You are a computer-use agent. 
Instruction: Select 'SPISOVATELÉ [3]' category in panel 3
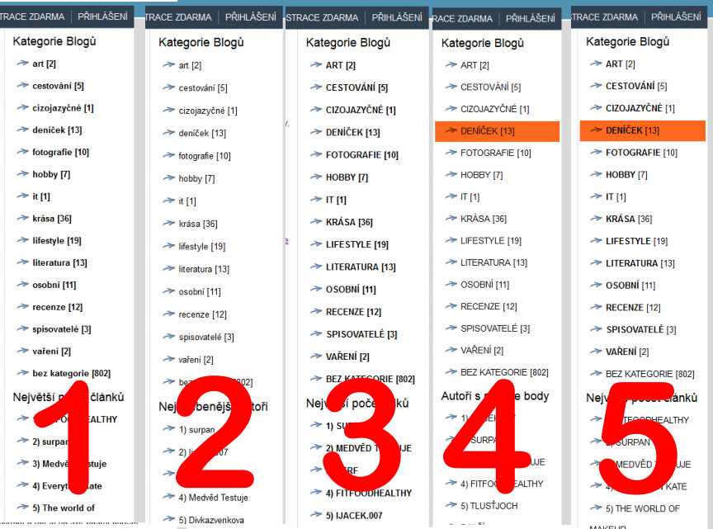pos(361,334)
